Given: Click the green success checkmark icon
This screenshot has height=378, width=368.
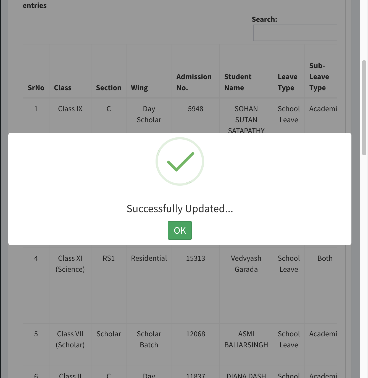Looking at the screenshot, I should click(x=180, y=161).
